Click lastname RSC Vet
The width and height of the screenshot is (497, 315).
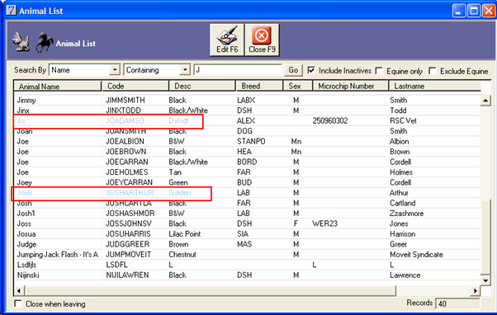tap(403, 120)
